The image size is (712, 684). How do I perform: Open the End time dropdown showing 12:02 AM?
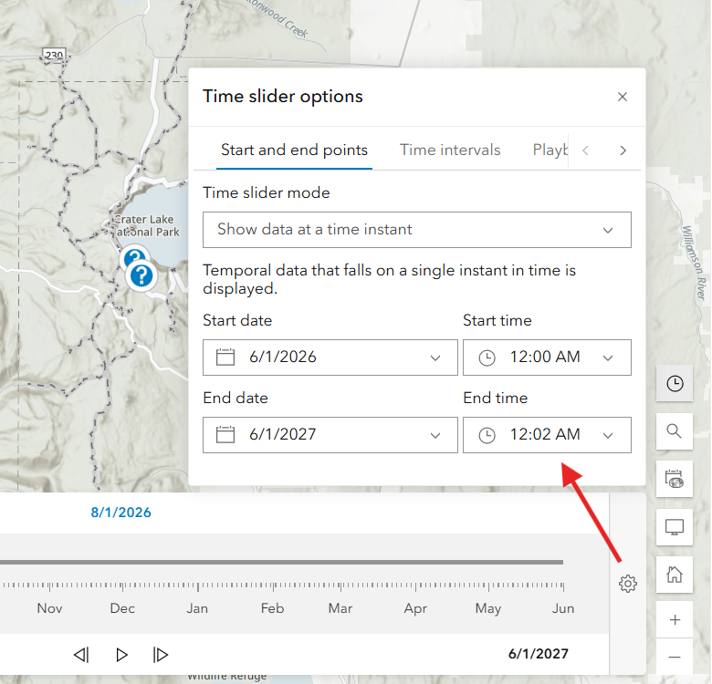tap(547, 435)
